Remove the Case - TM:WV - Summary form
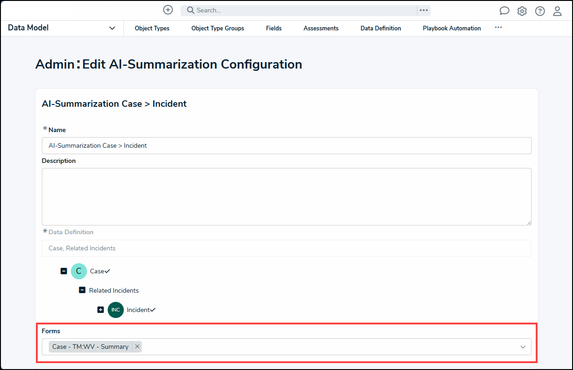The width and height of the screenshot is (573, 370). 137,347
